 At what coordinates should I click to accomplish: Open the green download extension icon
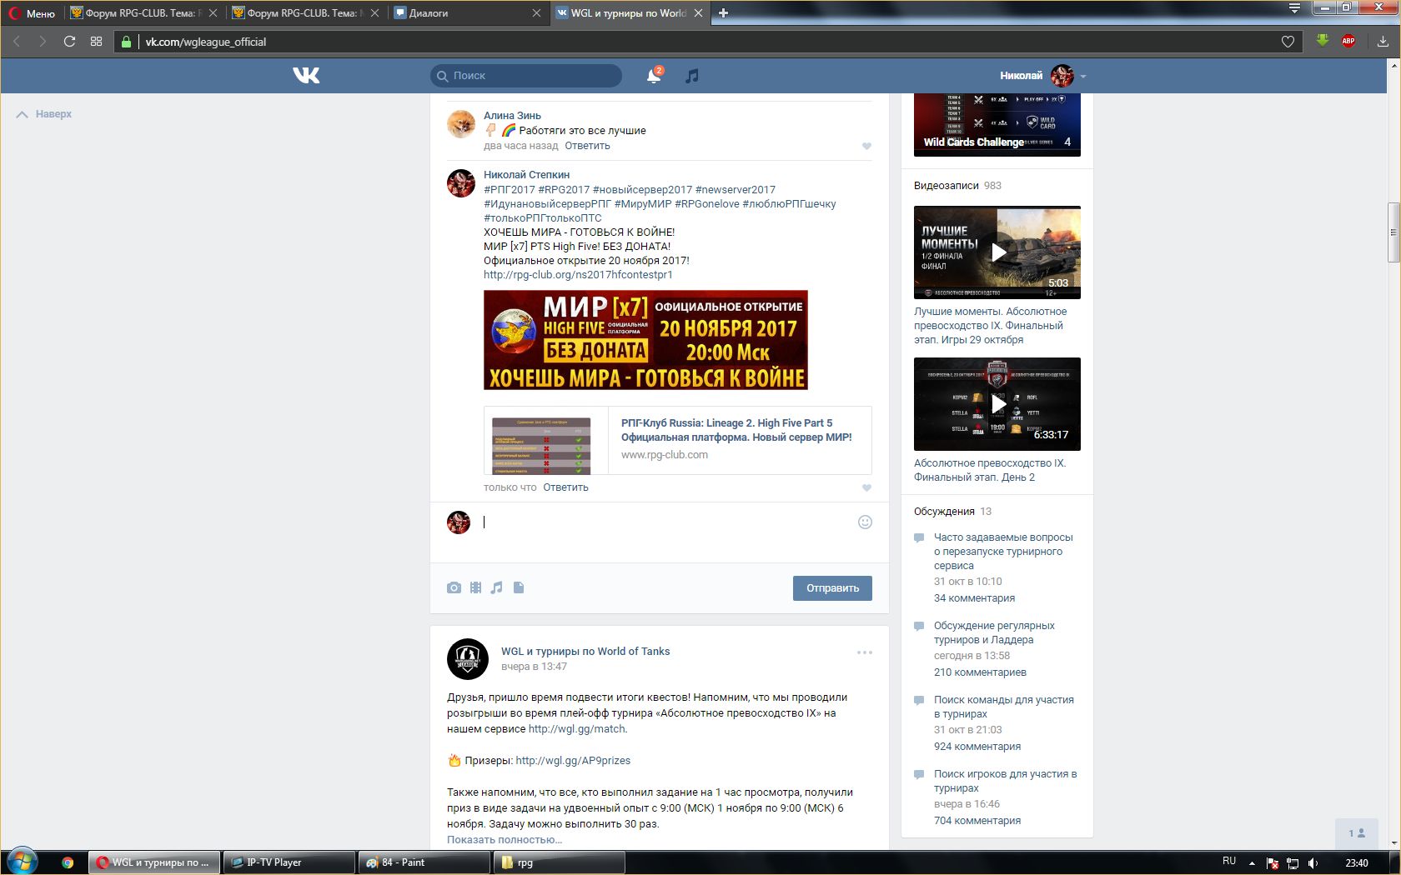pyautogui.click(x=1322, y=41)
